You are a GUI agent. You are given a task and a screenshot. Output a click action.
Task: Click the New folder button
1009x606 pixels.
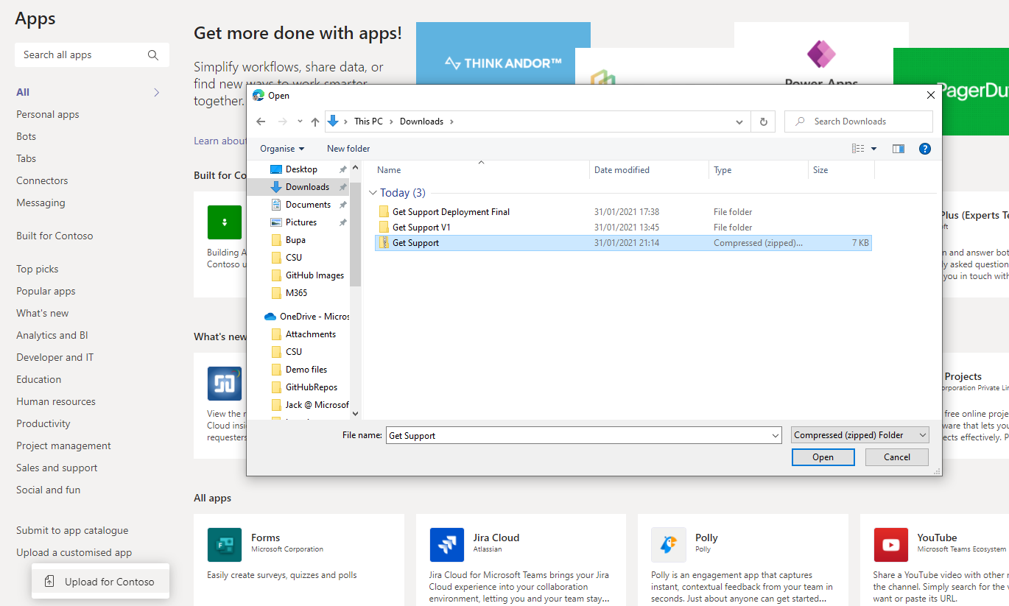click(x=348, y=149)
